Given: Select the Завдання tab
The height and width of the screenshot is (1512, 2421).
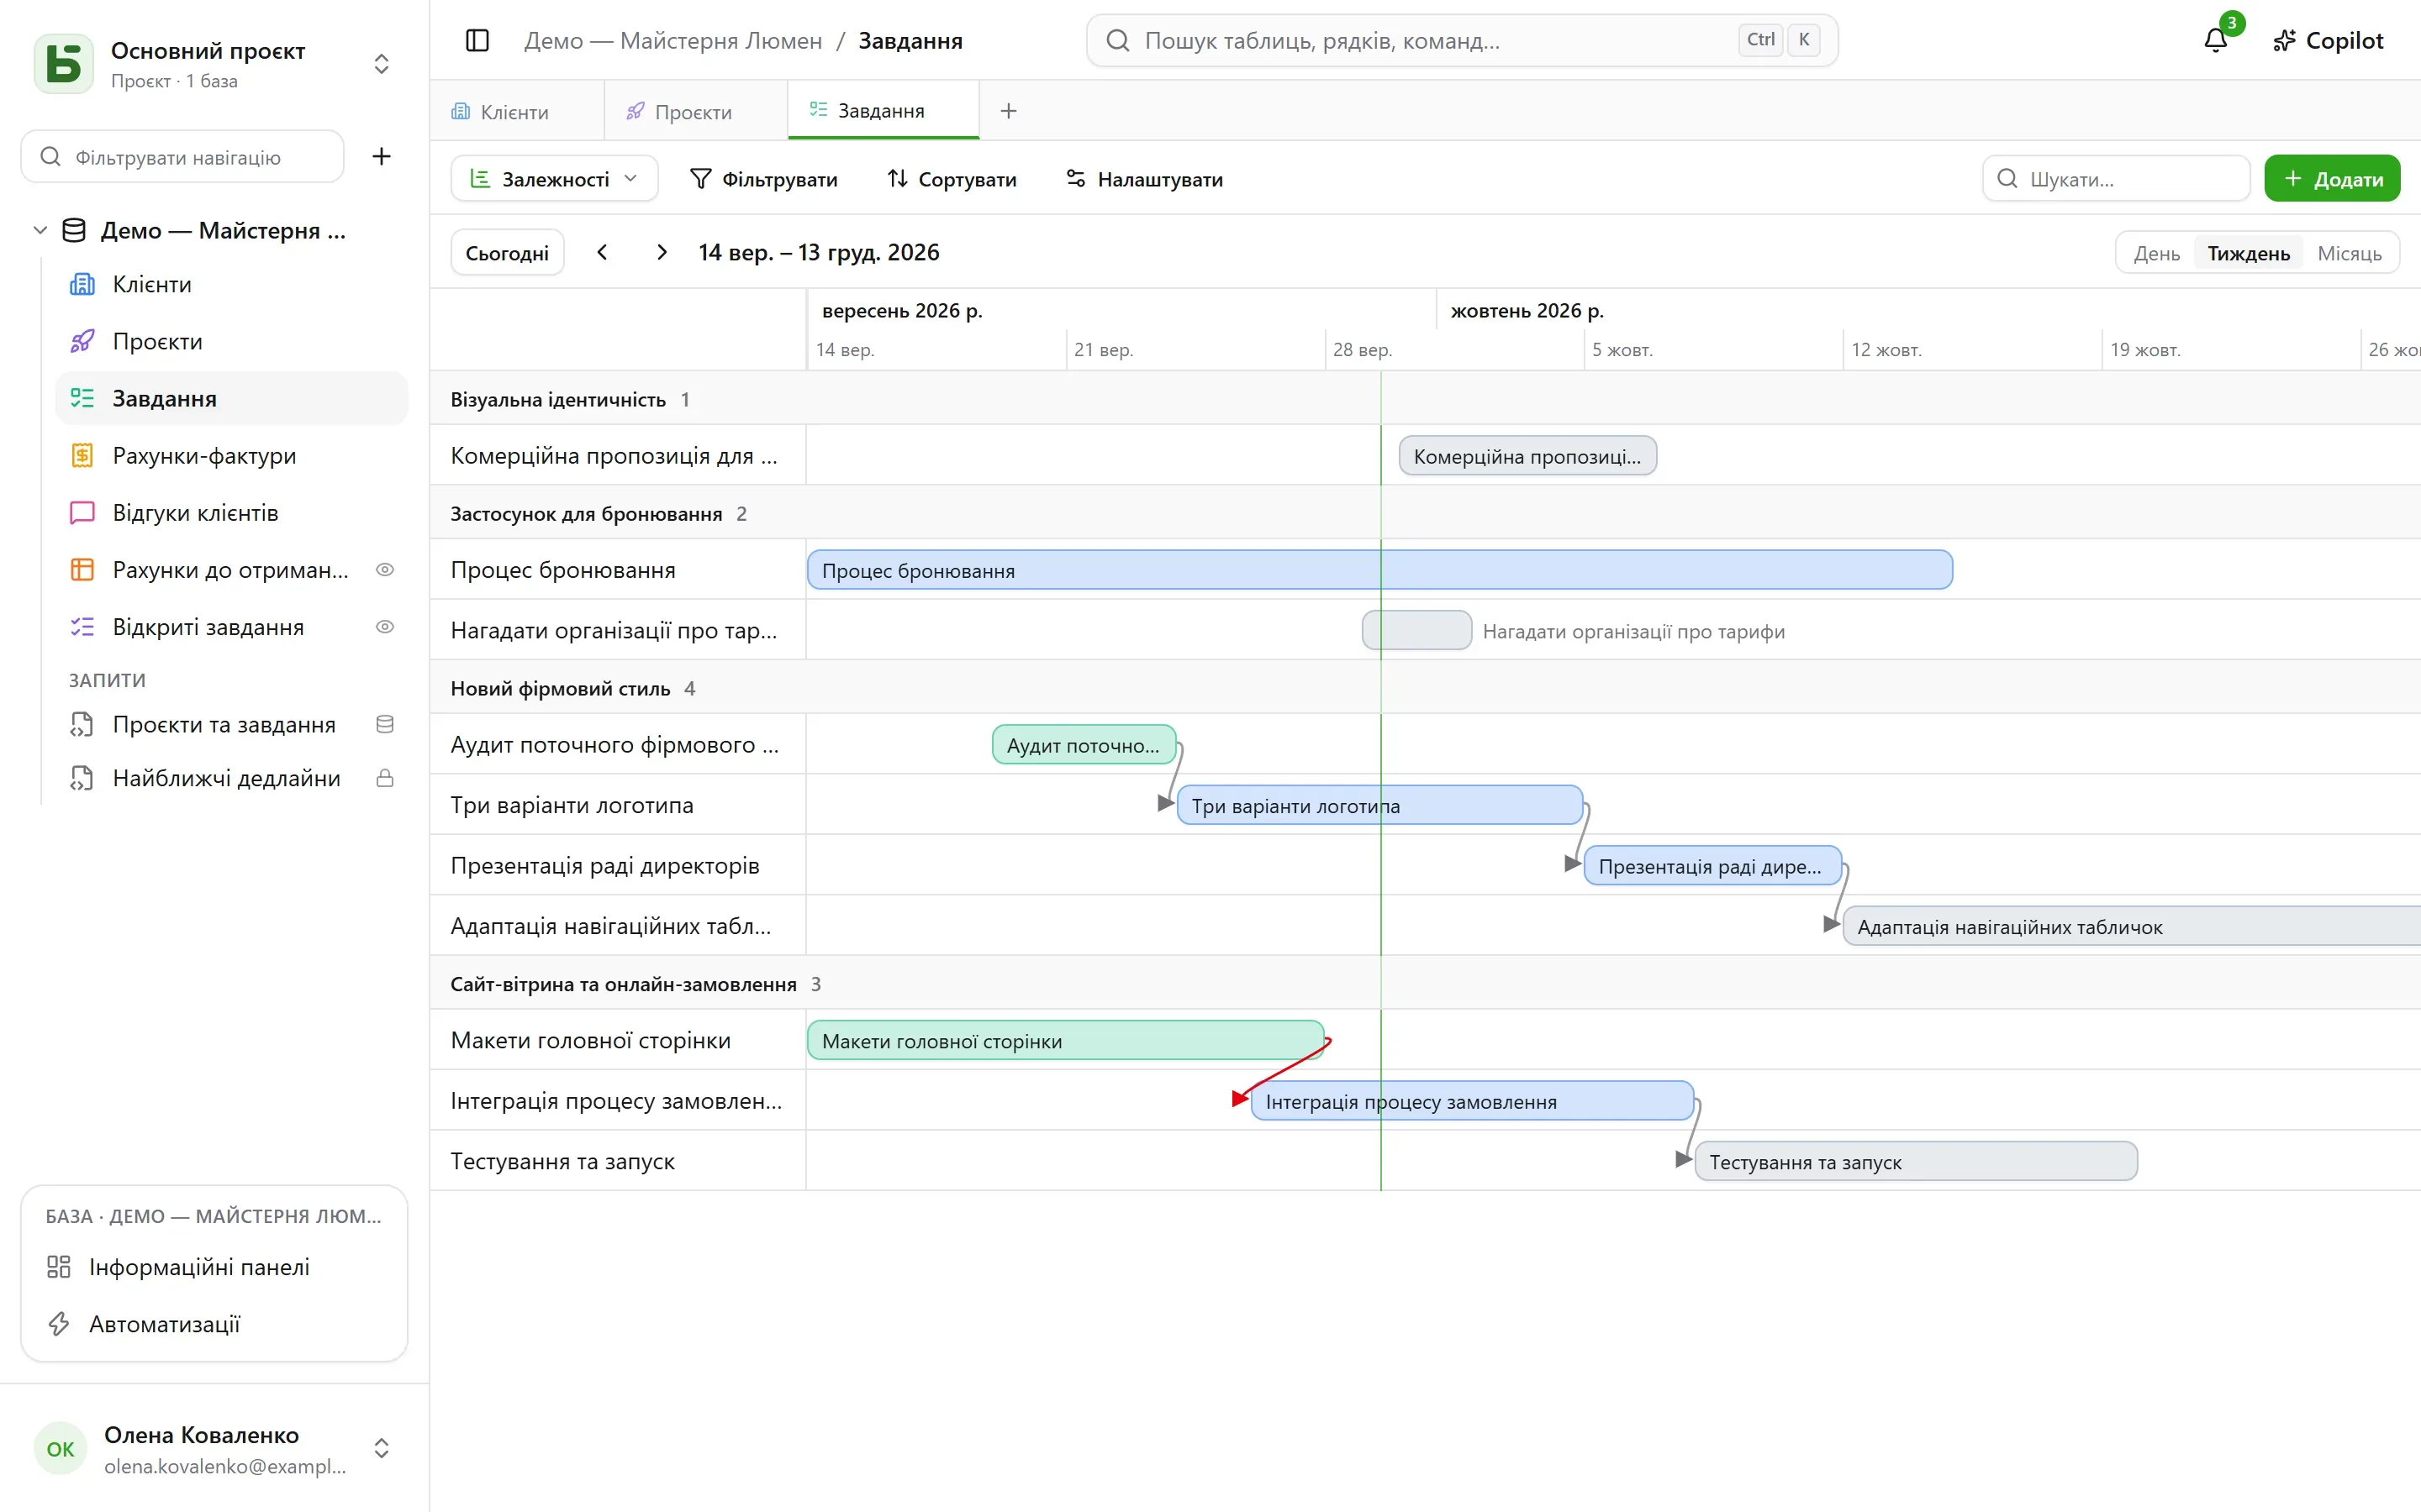Looking at the screenshot, I should click(x=883, y=110).
